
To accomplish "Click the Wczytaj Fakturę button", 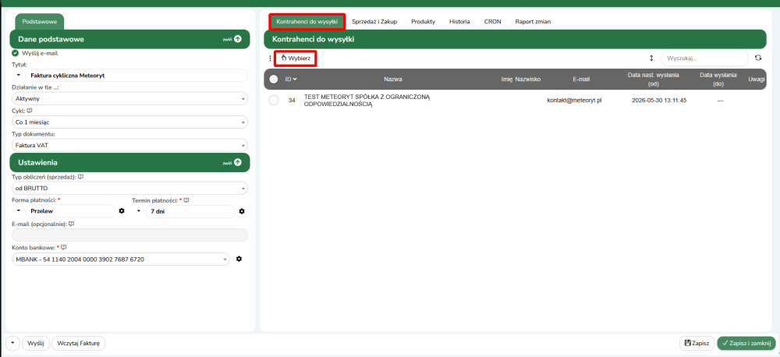I will pos(78,343).
